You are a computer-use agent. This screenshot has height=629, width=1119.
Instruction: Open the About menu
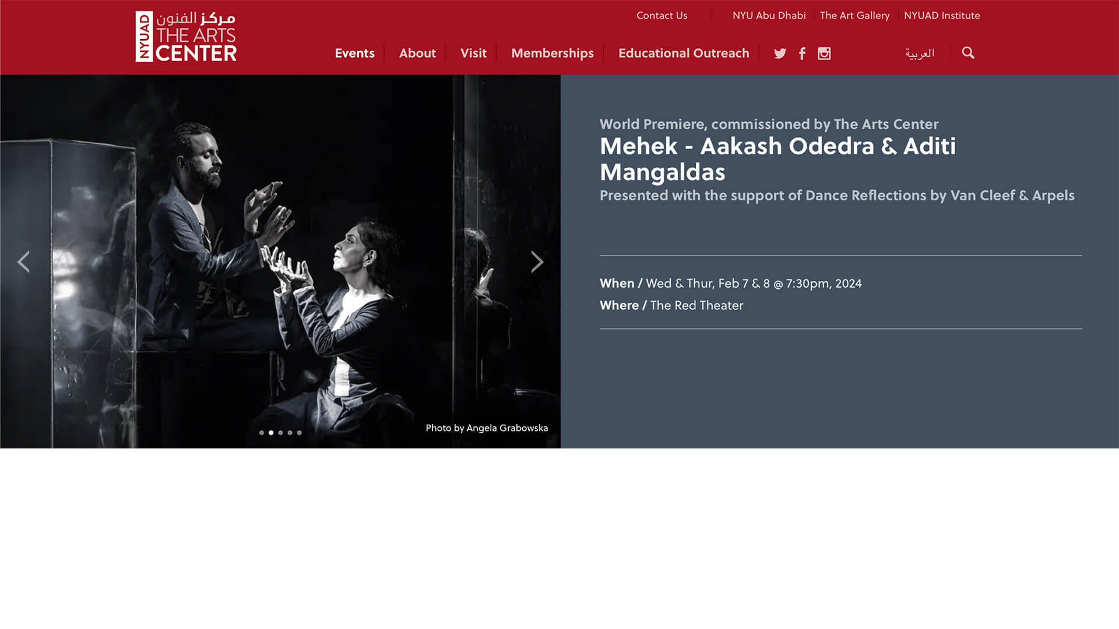point(417,53)
